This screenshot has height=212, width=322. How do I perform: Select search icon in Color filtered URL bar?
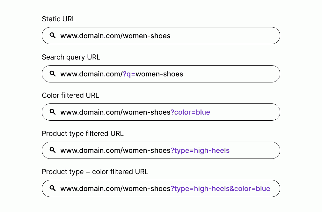click(x=53, y=112)
